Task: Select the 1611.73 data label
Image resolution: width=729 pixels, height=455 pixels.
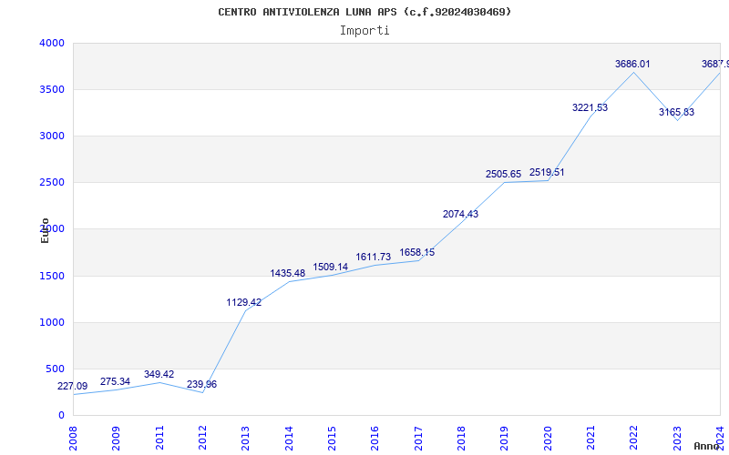Action: [374, 258]
